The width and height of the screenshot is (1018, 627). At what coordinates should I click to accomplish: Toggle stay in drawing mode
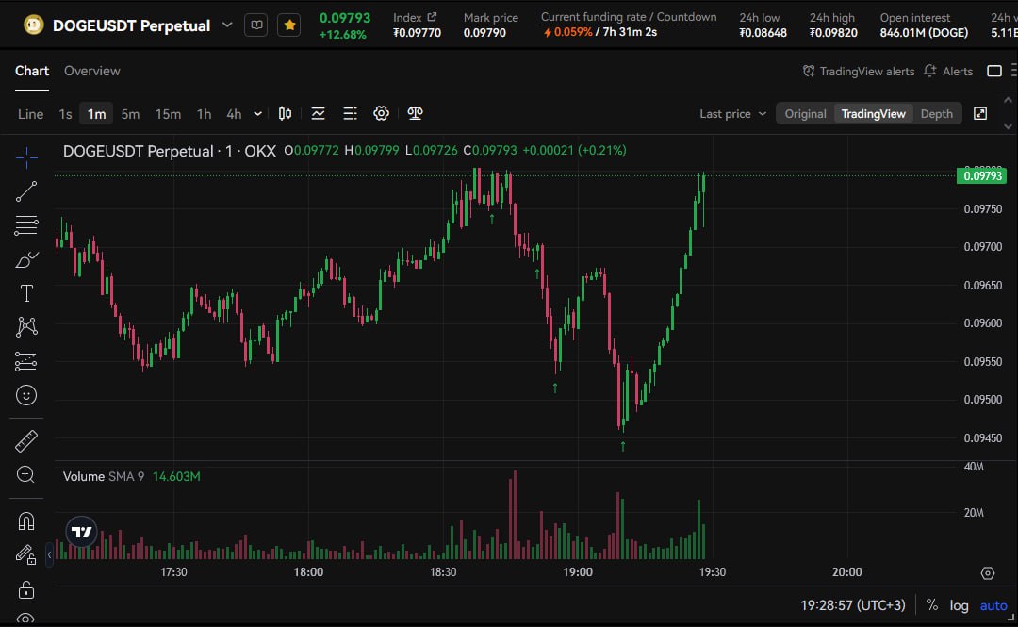click(26, 555)
